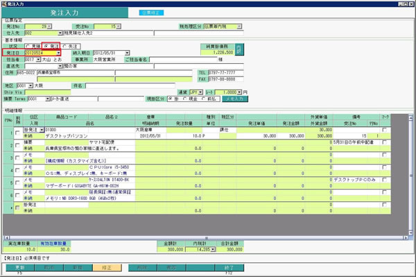This screenshot has height=277, width=416.
Task: Open the 地区 code dropdown
Action: pos(31,85)
